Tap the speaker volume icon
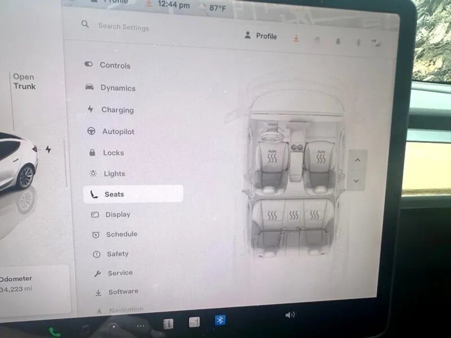Viewport: 451px width, 338px height. point(290,315)
